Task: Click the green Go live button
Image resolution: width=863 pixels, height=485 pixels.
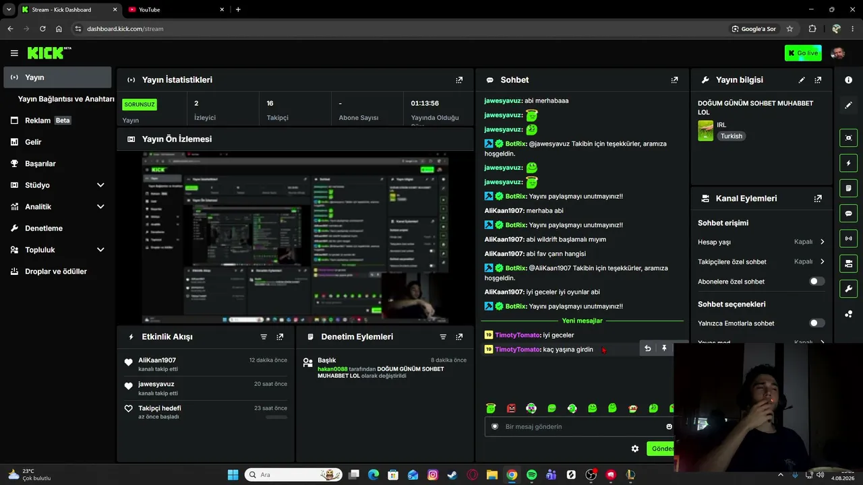Action: click(803, 53)
